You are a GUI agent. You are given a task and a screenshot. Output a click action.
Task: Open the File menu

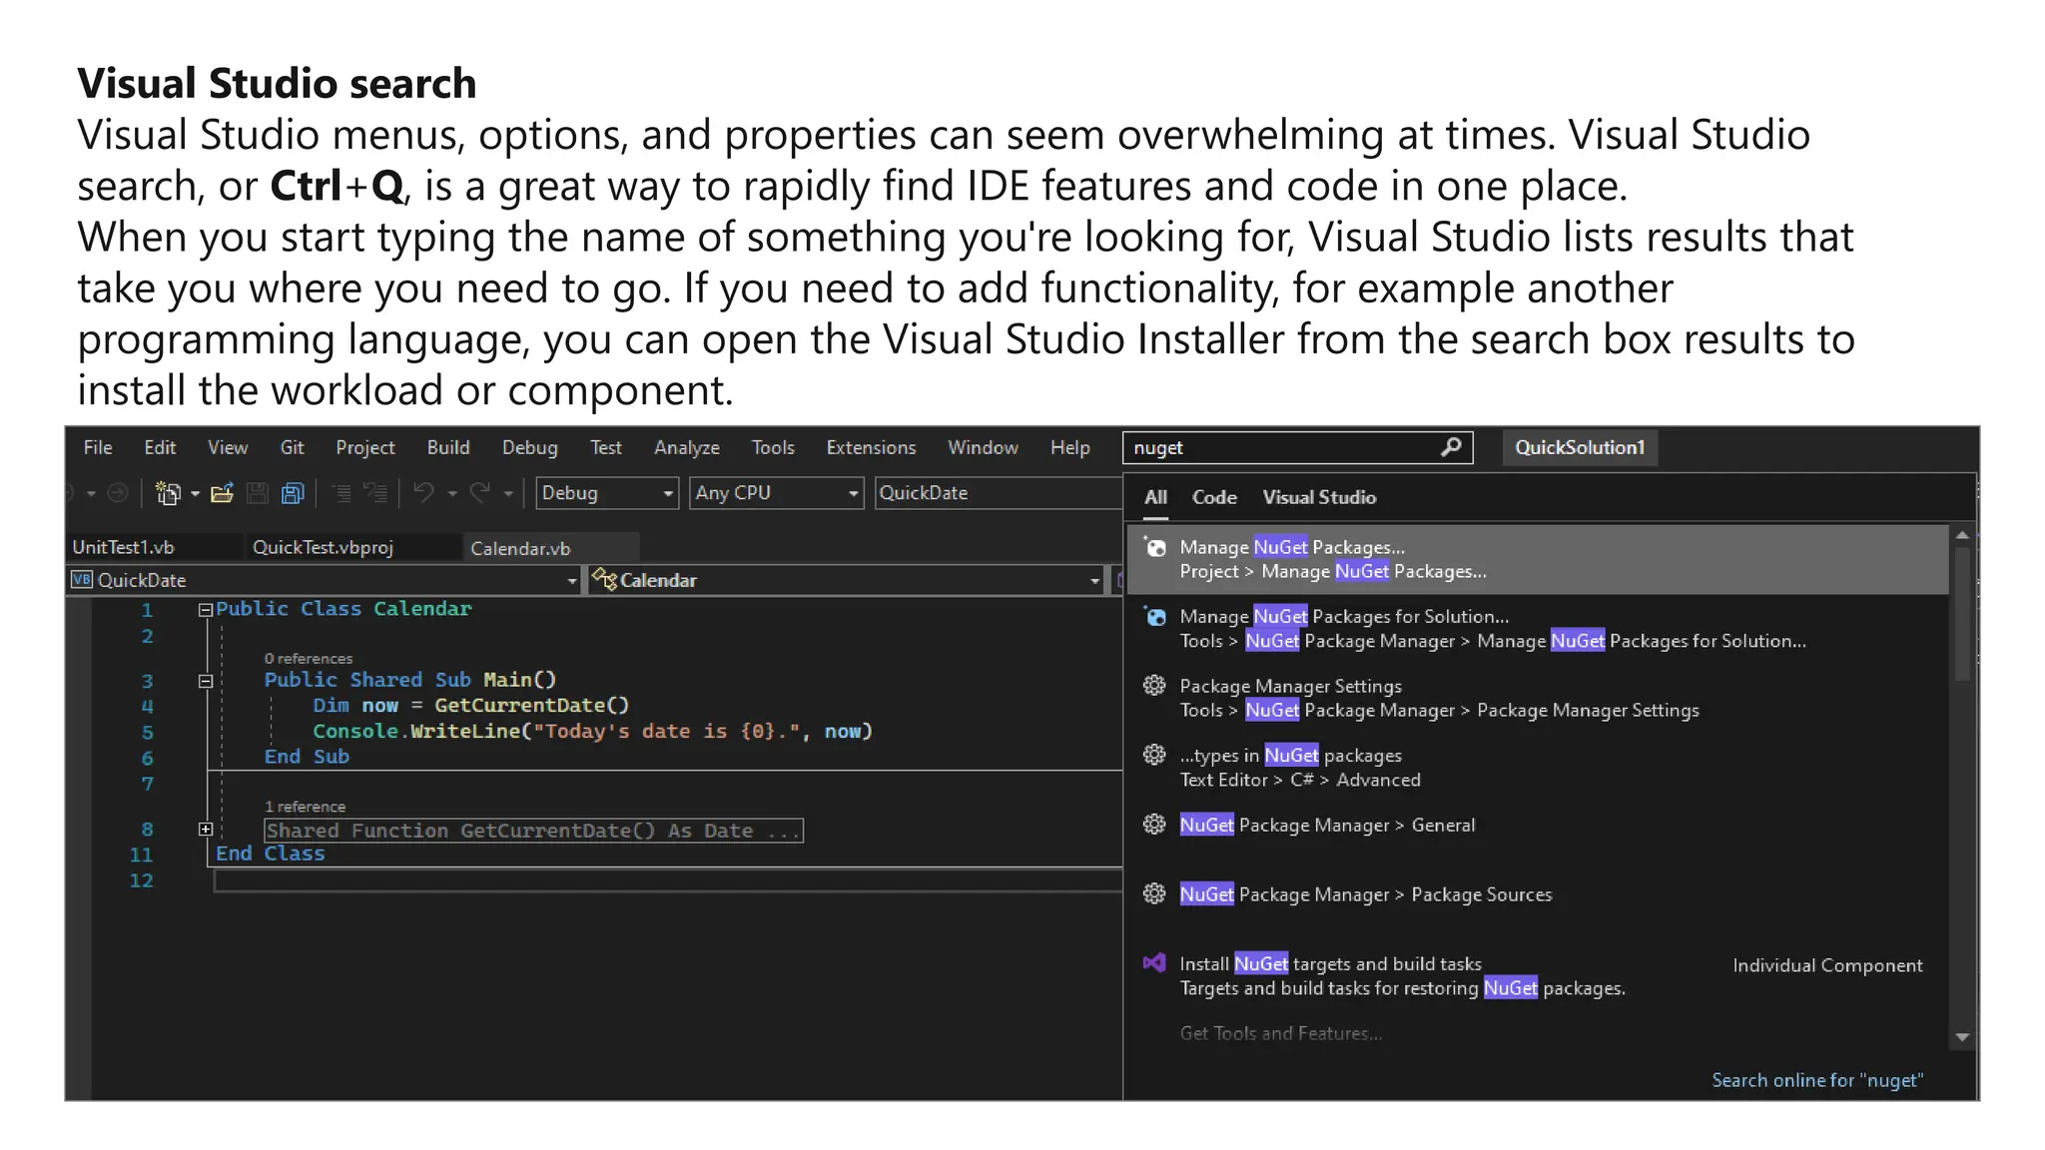pos(98,448)
